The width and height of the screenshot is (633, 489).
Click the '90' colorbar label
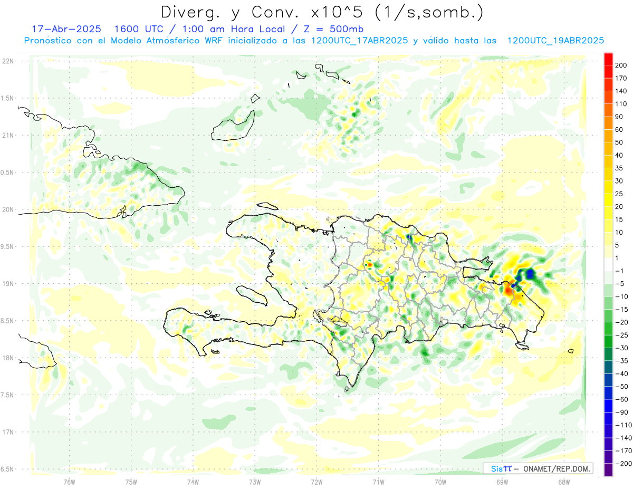(x=619, y=117)
